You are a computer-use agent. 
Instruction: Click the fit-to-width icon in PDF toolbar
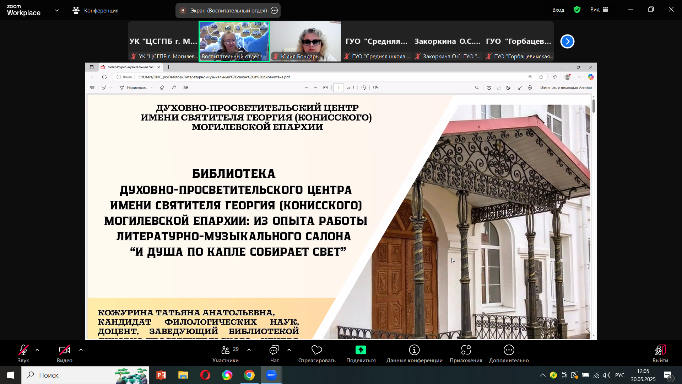click(x=326, y=87)
